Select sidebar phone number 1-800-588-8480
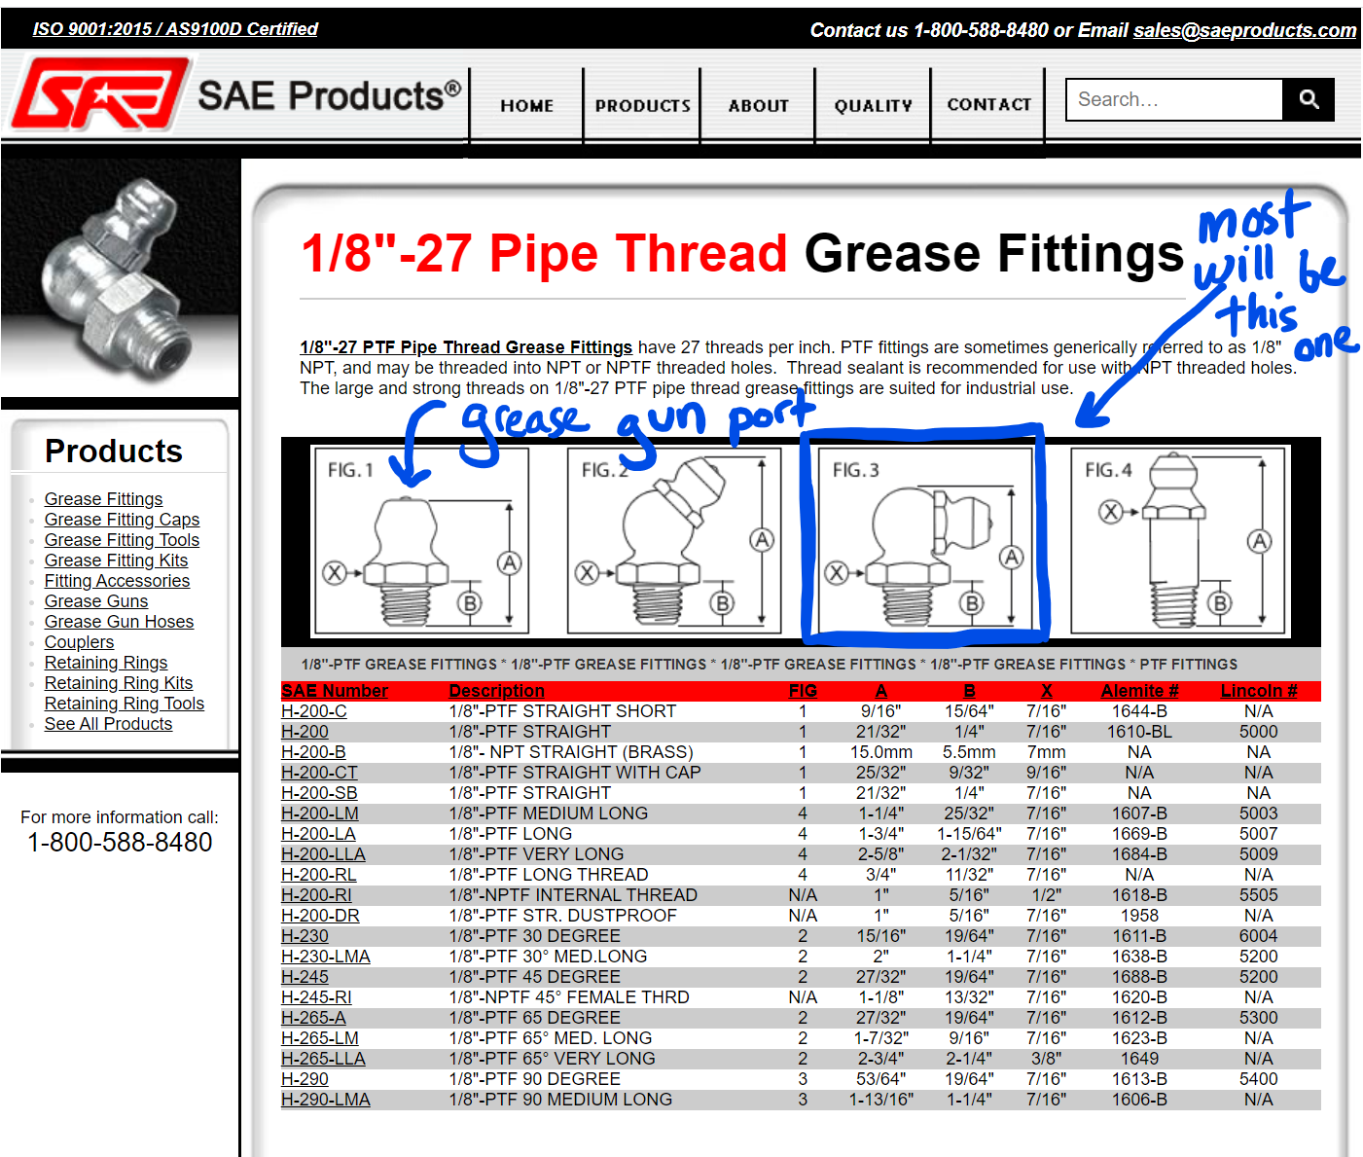This screenshot has width=1363, height=1157. click(120, 843)
